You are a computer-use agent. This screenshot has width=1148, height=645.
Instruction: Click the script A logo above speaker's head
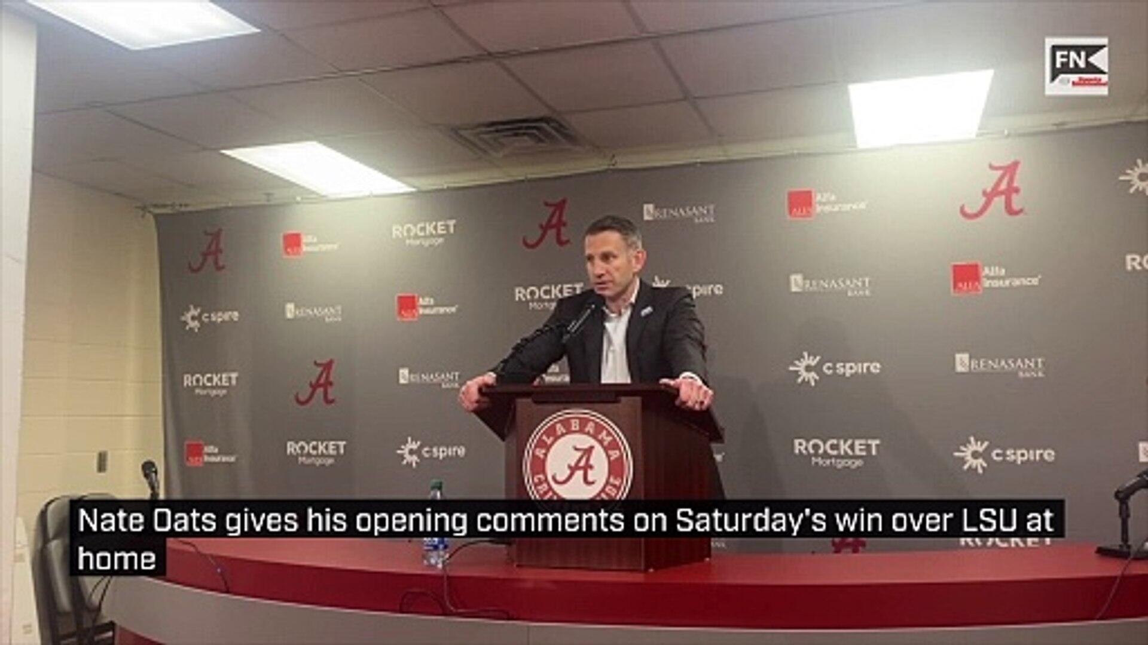point(546,225)
